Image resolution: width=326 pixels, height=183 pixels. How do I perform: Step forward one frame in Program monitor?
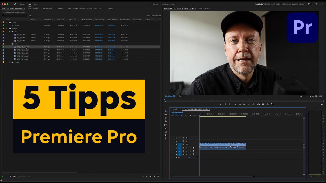point(249,104)
